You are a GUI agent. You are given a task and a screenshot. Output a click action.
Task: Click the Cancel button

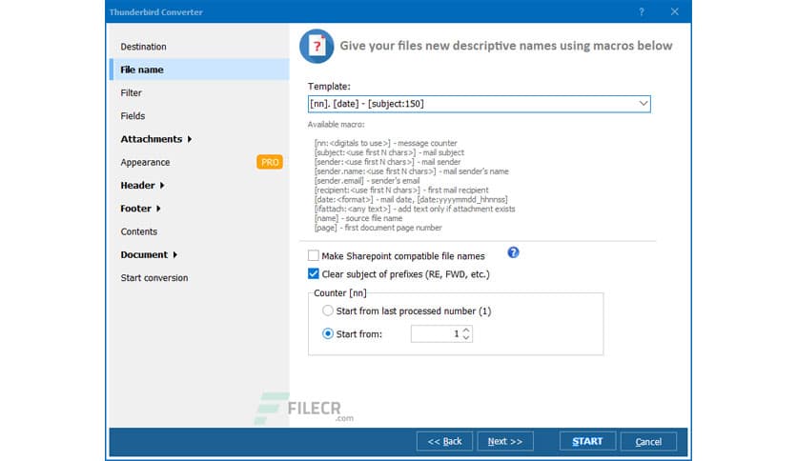[648, 441]
